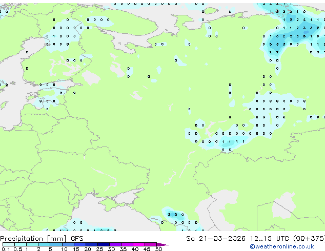Pick the 5–10 mm light blue swatch
Screen dimensions: 325x251
click(x=56, y=244)
